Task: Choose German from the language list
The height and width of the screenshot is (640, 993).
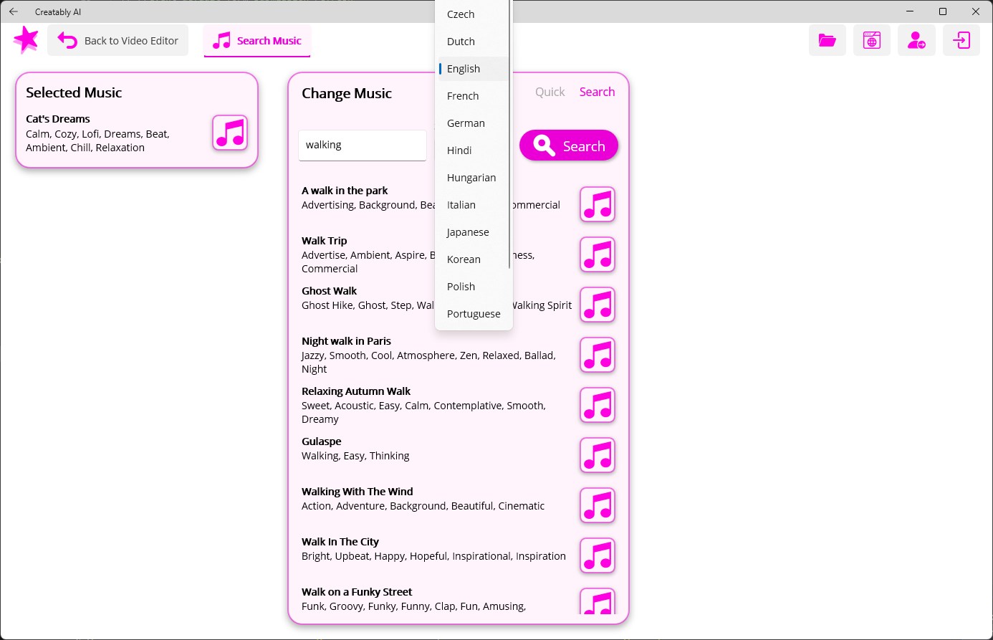Action: [x=466, y=123]
